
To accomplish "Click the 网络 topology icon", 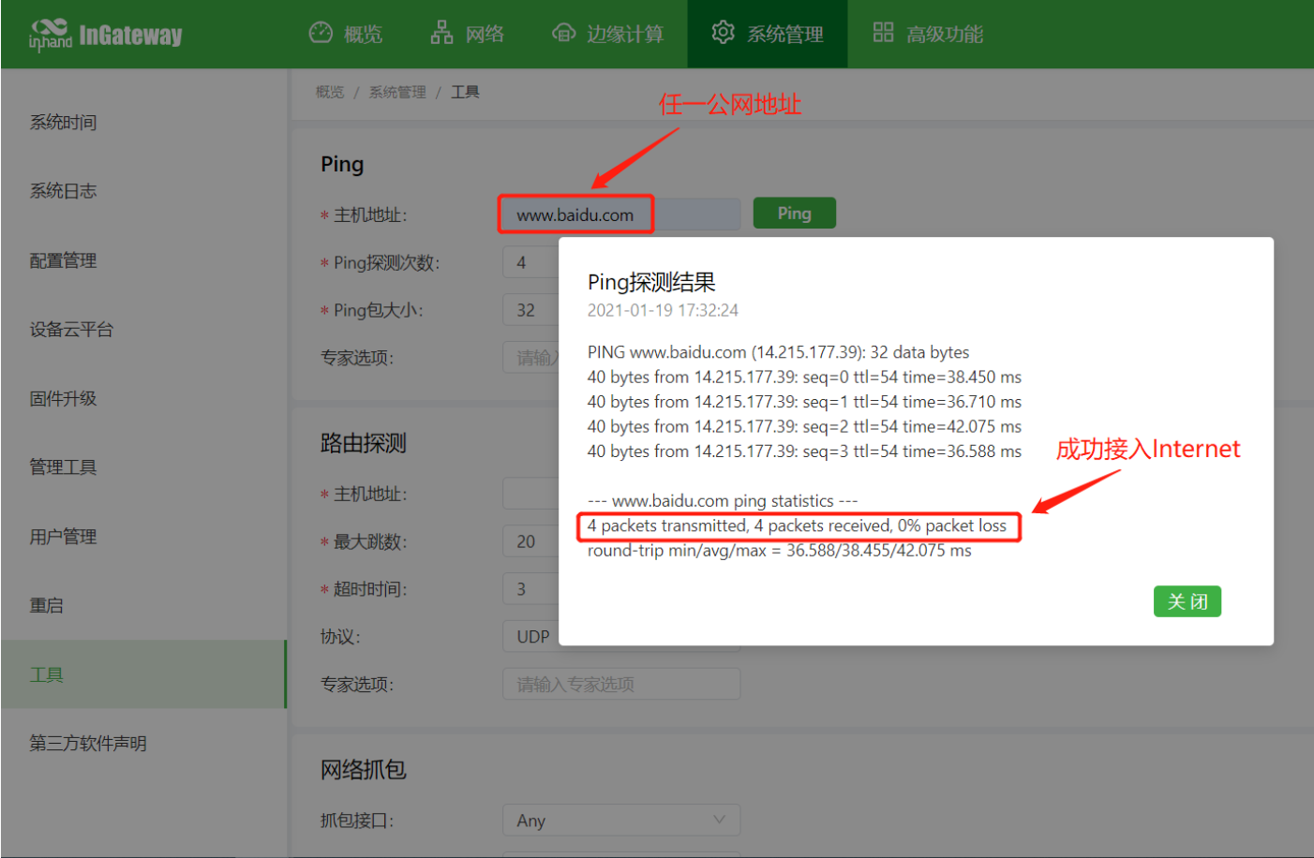I will 441,33.
